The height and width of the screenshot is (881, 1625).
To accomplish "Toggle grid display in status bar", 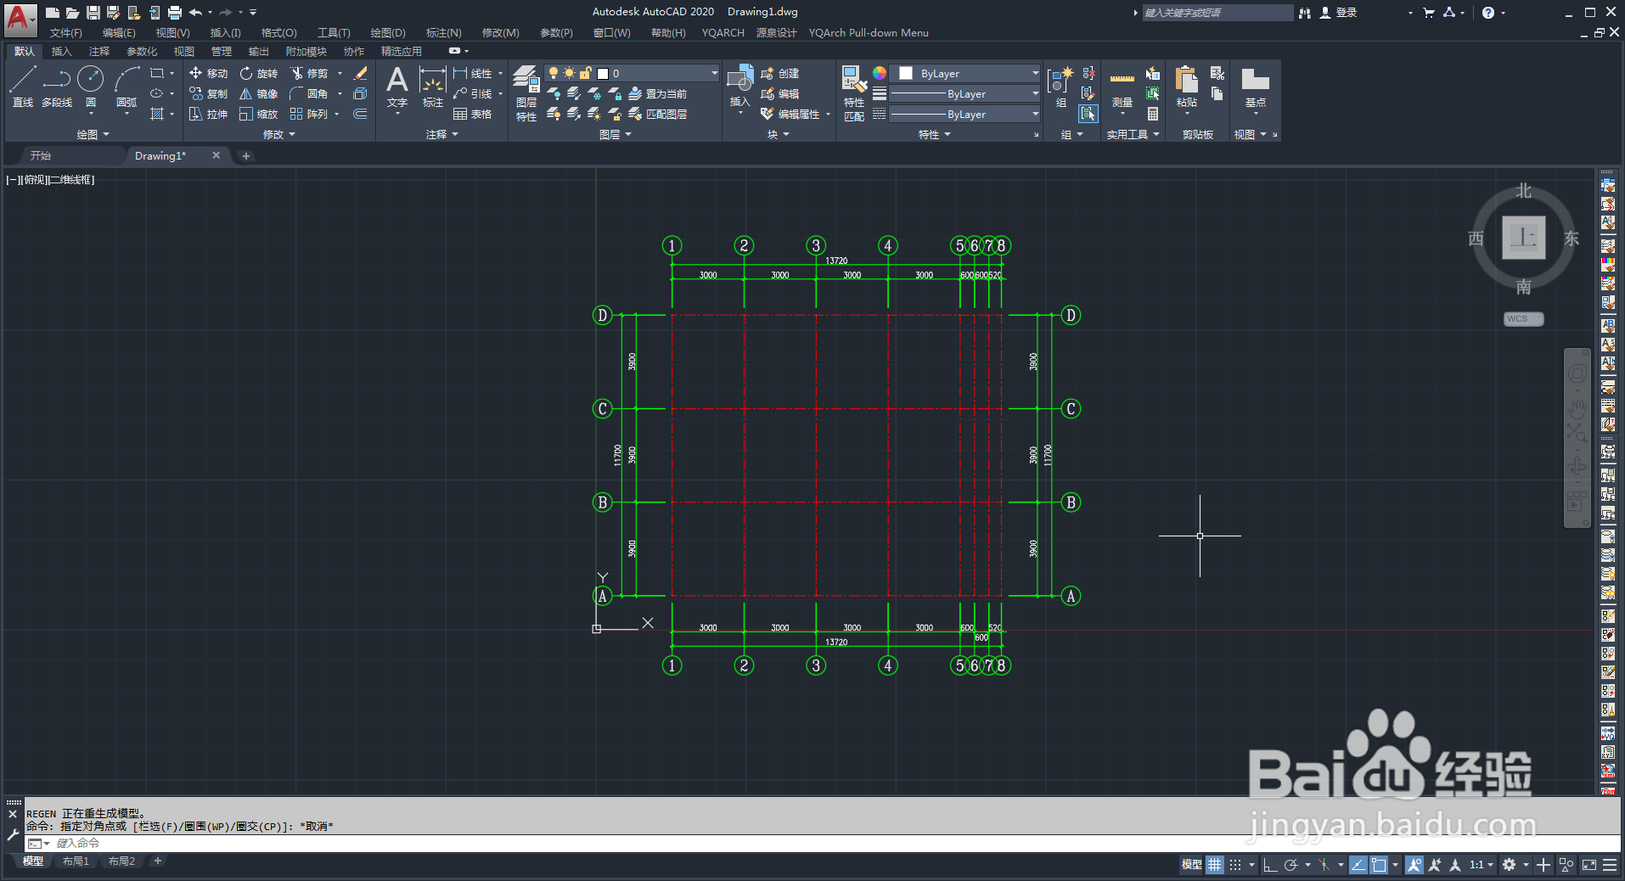I will [1215, 865].
